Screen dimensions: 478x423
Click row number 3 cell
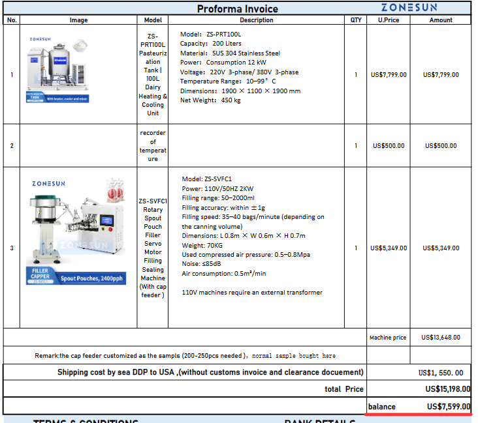coord(12,248)
